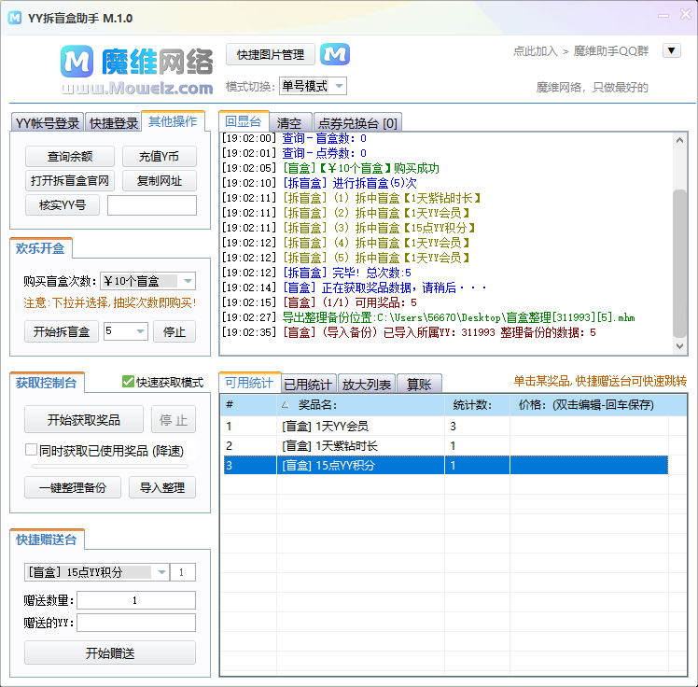Toggle the 快速获取模式 checkbox
Viewport: 698px width, 687px height.
[128, 382]
